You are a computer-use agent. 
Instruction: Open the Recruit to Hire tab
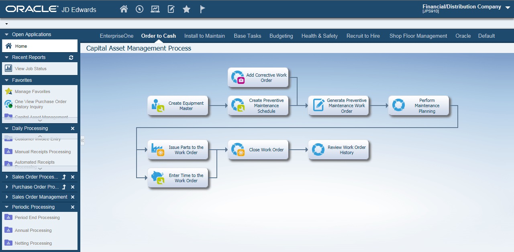363,36
